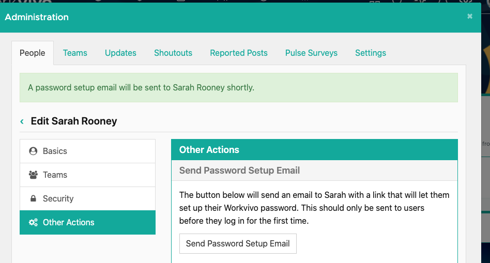This screenshot has height=263, width=490.
Task: Open the Teams tab in the top navigation
Action: point(75,53)
